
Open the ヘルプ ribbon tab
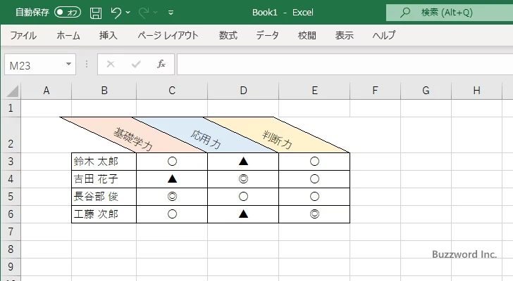384,35
